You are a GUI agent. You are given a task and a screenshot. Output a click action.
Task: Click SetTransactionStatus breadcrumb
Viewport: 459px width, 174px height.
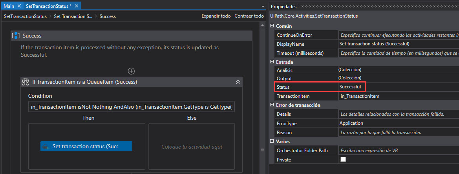pyautogui.click(x=25, y=16)
